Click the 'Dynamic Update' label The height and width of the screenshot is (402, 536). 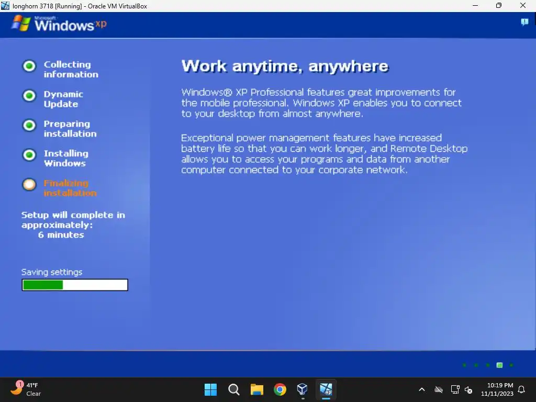click(x=63, y=99)
